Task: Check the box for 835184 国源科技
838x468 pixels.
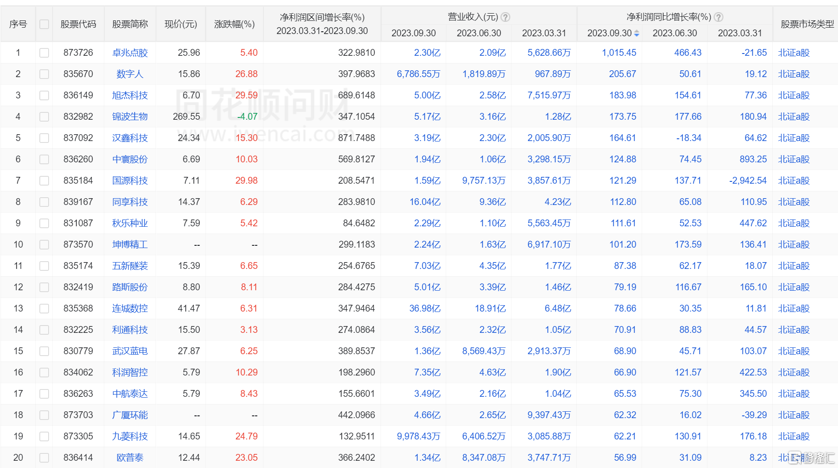Action: (x=44, y=181)
